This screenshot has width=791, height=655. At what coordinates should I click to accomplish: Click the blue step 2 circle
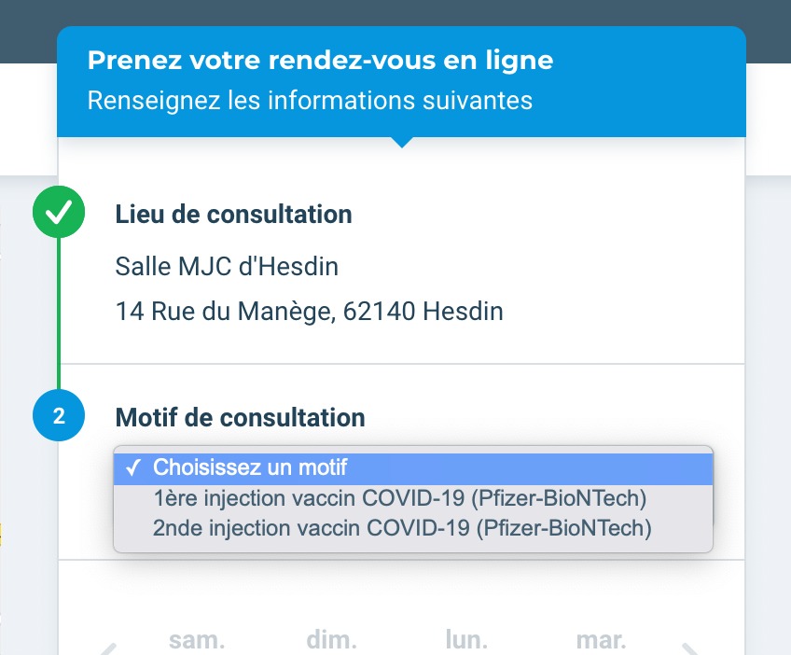tap(59, 416)
